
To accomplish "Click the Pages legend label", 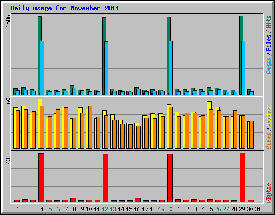I will click(x=269, y=66).
